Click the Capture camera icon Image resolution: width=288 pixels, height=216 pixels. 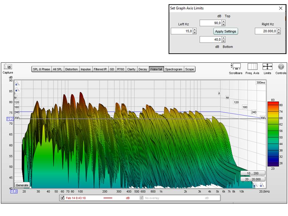(x=8, y=67)
